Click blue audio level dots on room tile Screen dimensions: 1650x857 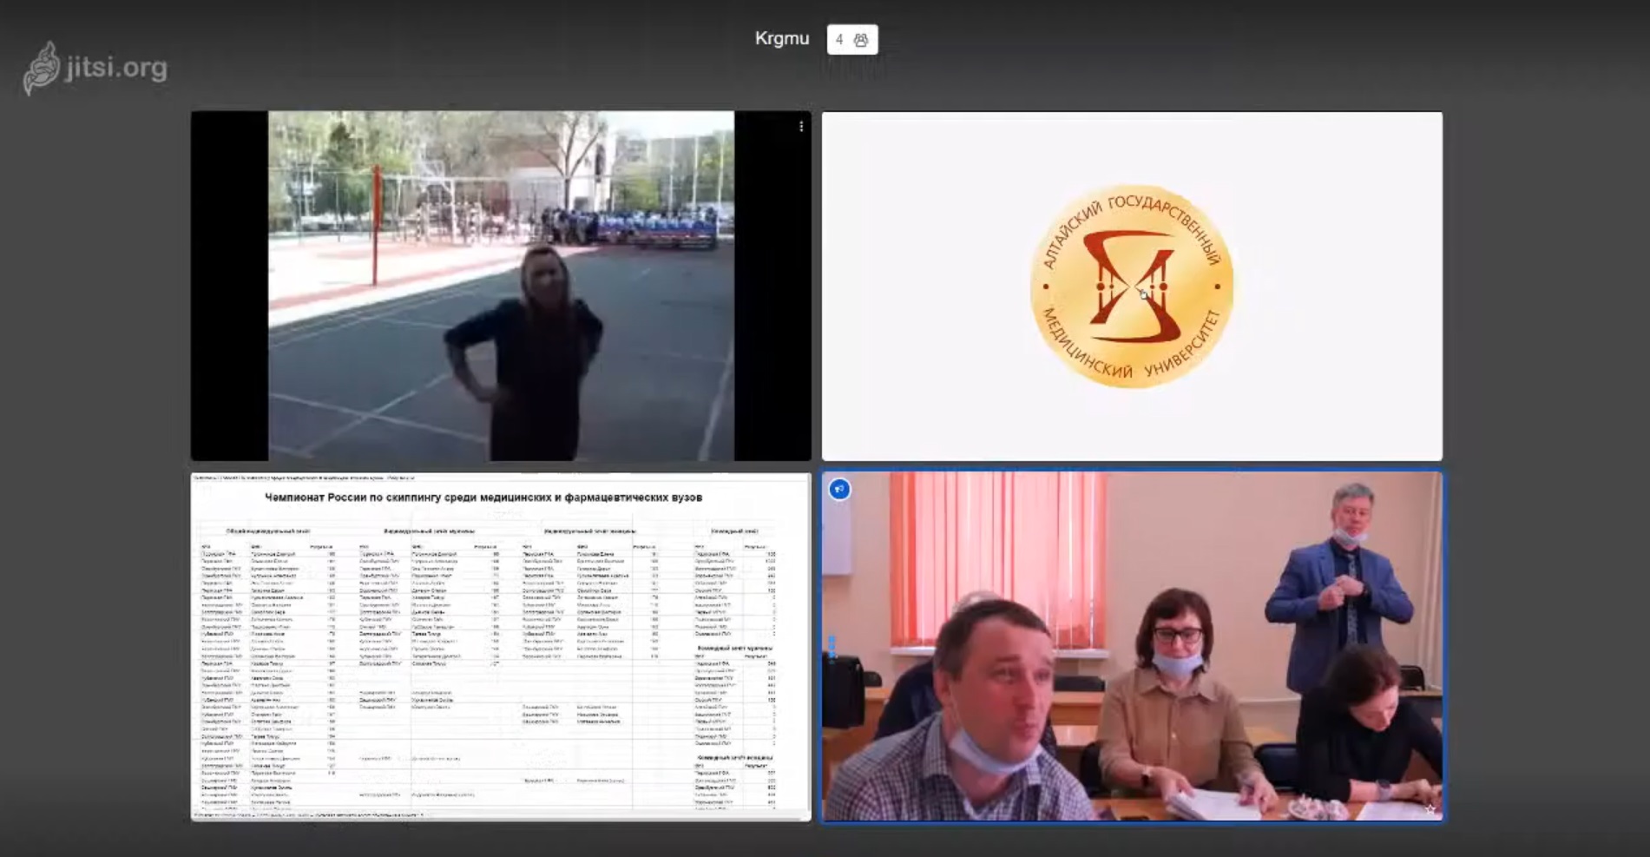(x=831, y=647)
